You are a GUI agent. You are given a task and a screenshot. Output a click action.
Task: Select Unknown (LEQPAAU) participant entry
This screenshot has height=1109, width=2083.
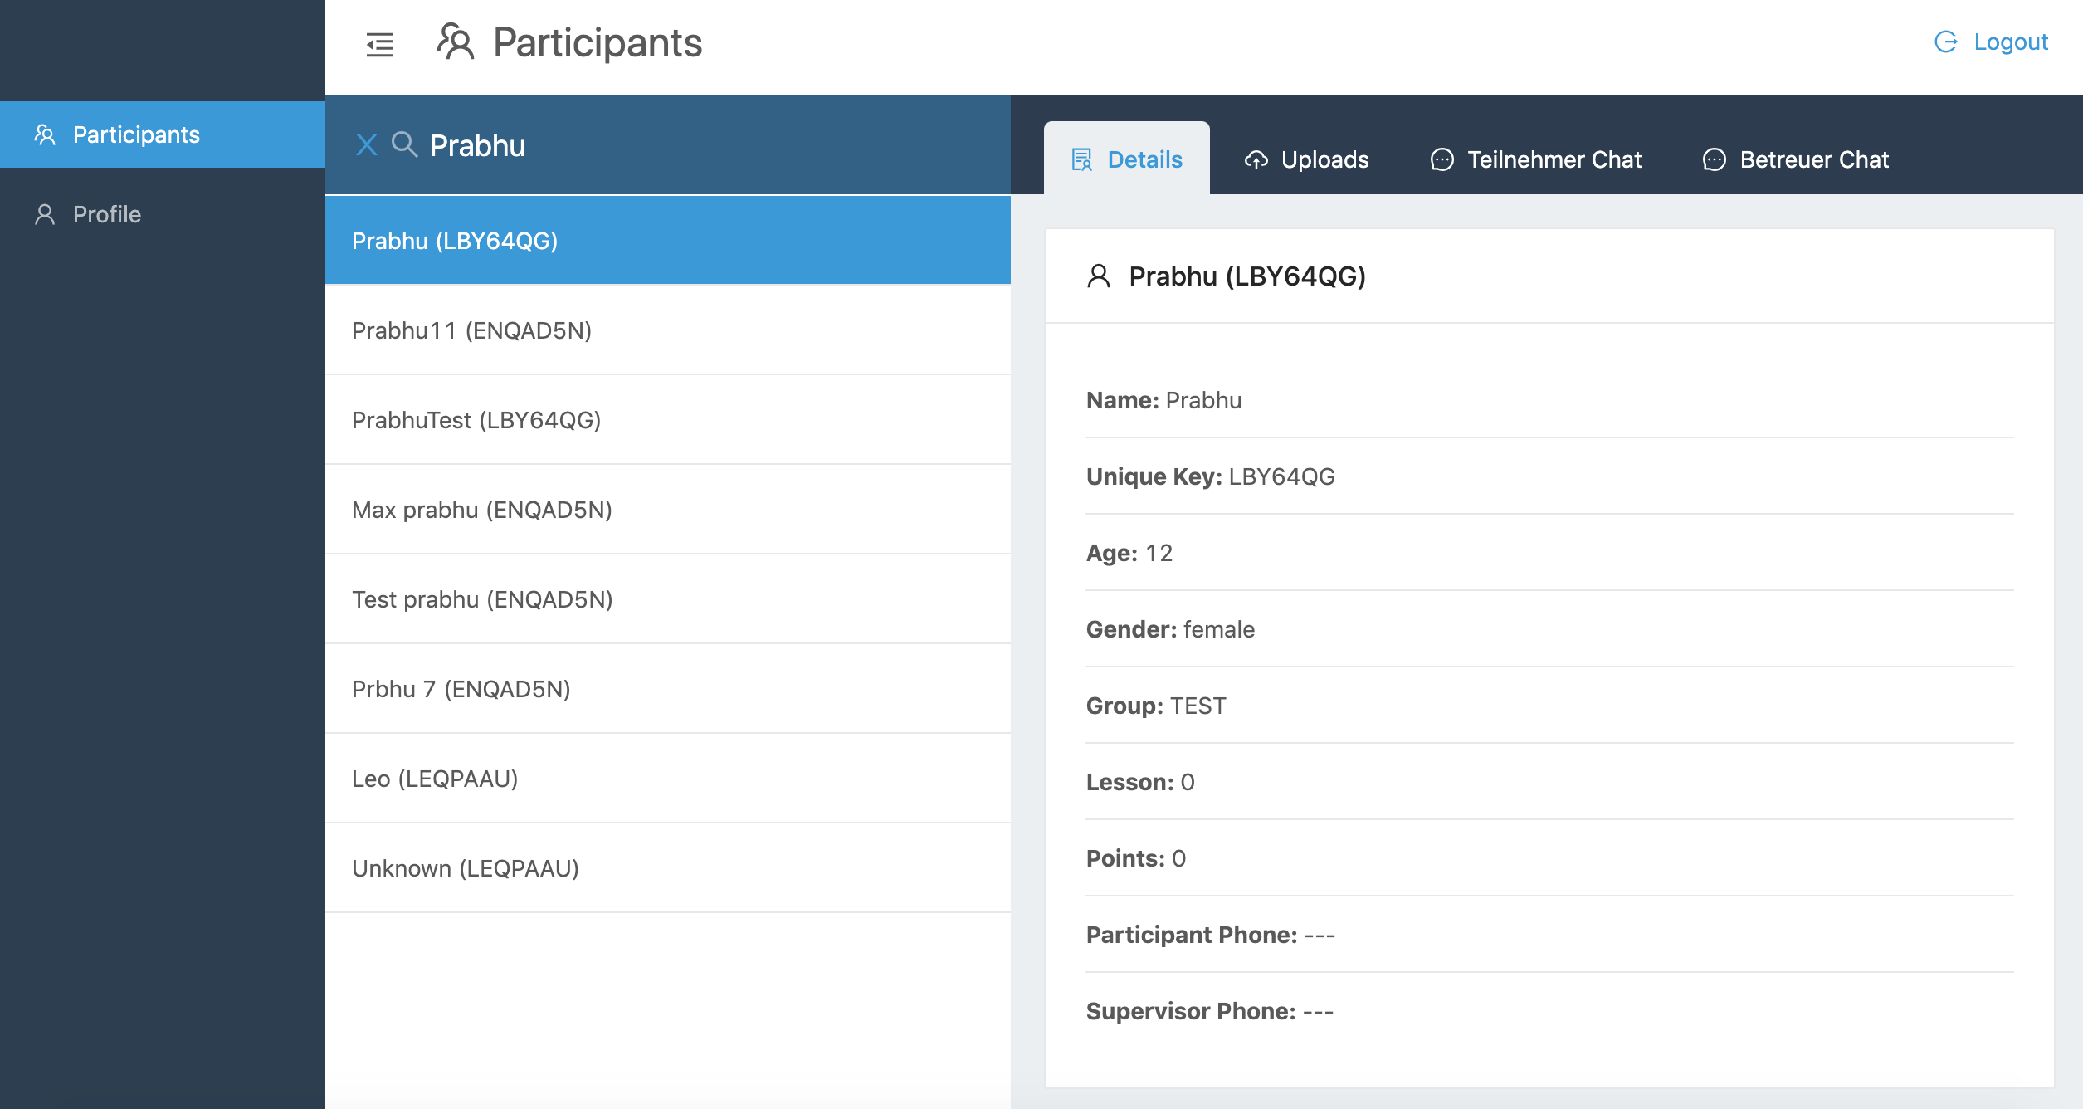coord(668,867)
